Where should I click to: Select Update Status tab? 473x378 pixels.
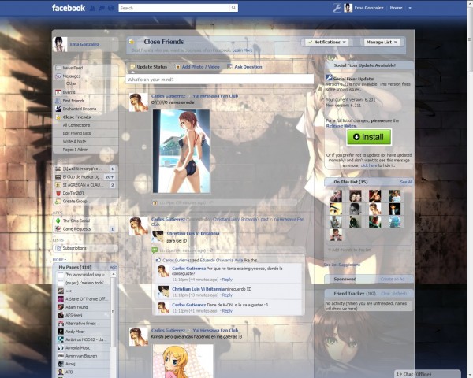pyautogui.click(x=149, y=67)
